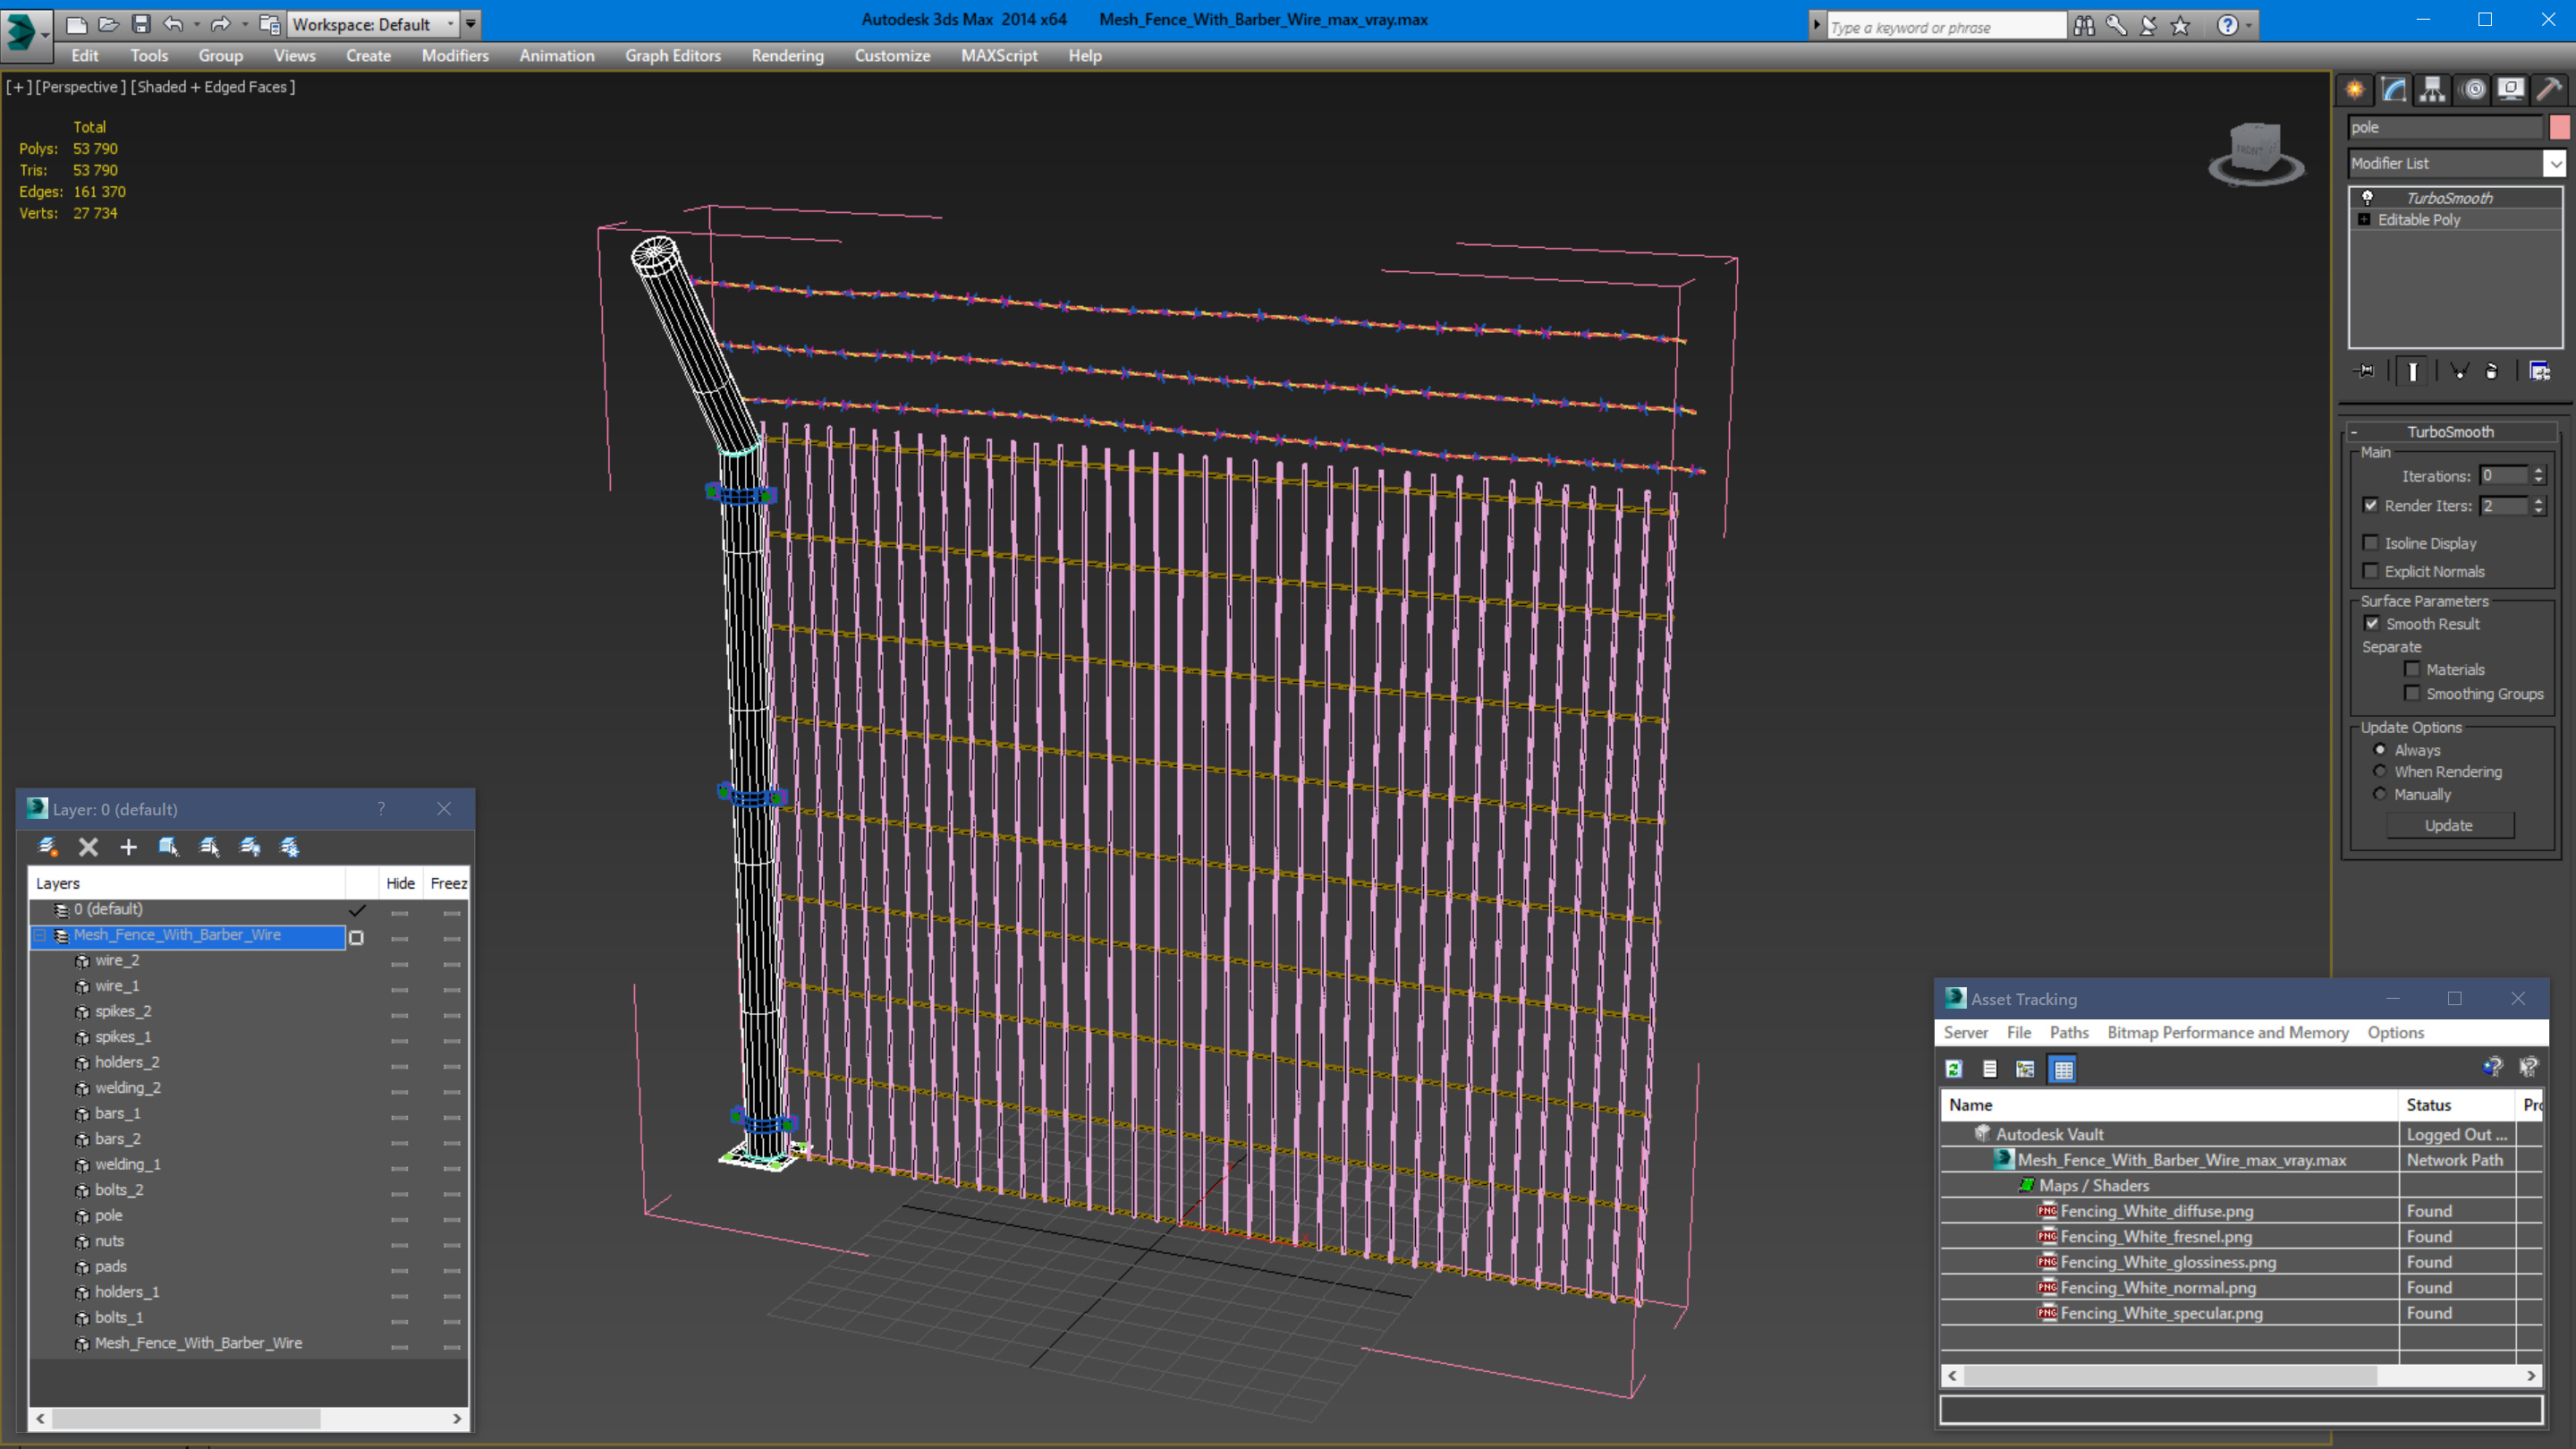The height and width of the screenshot is (1449, 2576).
Task: Uncheck the Smooth Result checkbox
Action: pos(2371,624)
